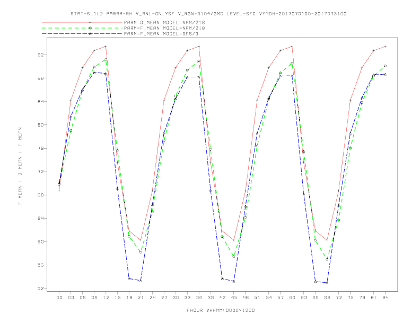420x324 pixels.
Task: Click x-axis forecast hour label 36
Action: (x=199, y=298)
